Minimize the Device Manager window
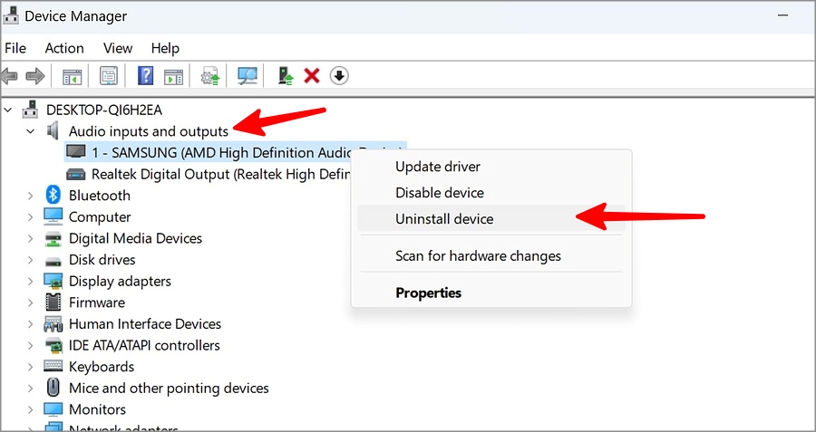This screenshot has width=816, height=432. pyautogui.click(x=782, y=16)
